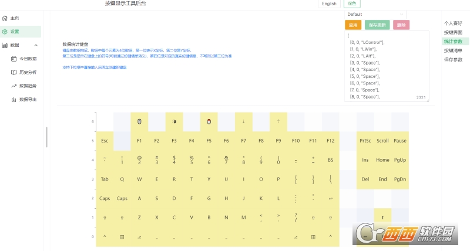Open the settings gear icon in sidebar
The width and height of the screenshot is (470, 251).
click(x=5, y=32)
